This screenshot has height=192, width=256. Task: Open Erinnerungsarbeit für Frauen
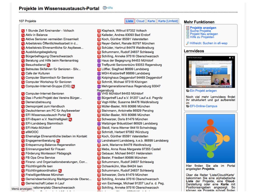tap(45, 149)
